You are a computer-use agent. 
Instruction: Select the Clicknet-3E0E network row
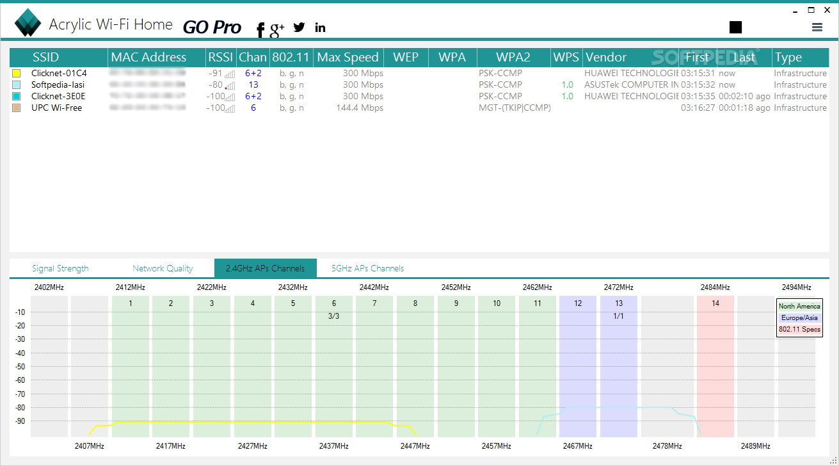click(x=419, y=97)
